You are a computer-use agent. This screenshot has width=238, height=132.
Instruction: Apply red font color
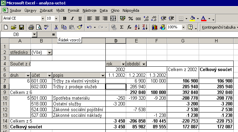click(204, 19)
